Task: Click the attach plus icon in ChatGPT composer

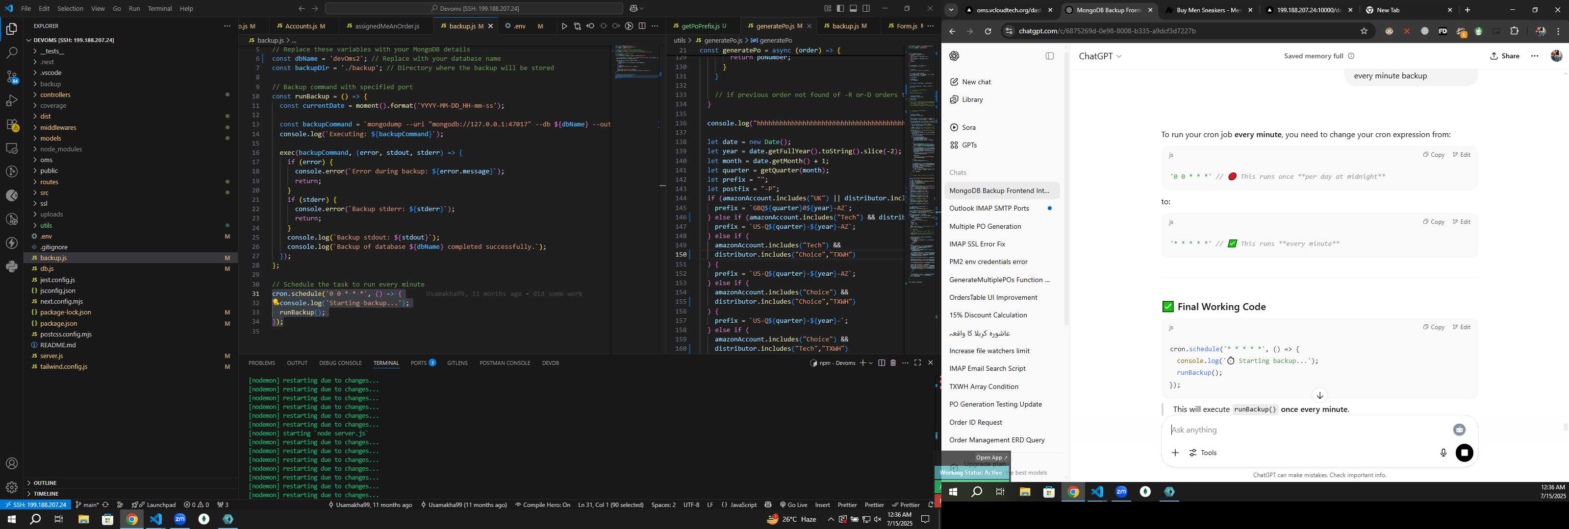Action: point(1175,453)
